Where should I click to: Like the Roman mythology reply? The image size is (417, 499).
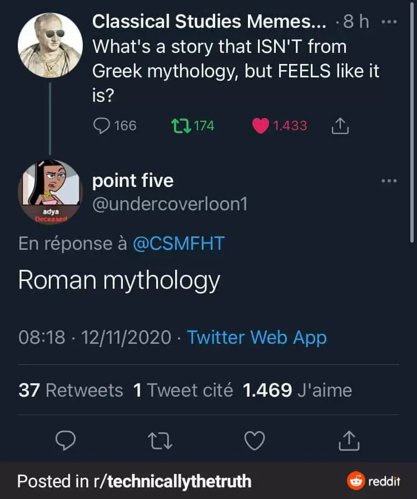(x=255, y=442)
